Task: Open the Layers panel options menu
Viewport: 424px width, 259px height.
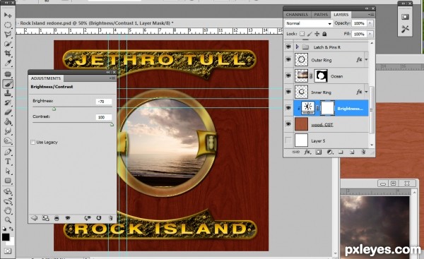Action: click(x=371, y=15)
